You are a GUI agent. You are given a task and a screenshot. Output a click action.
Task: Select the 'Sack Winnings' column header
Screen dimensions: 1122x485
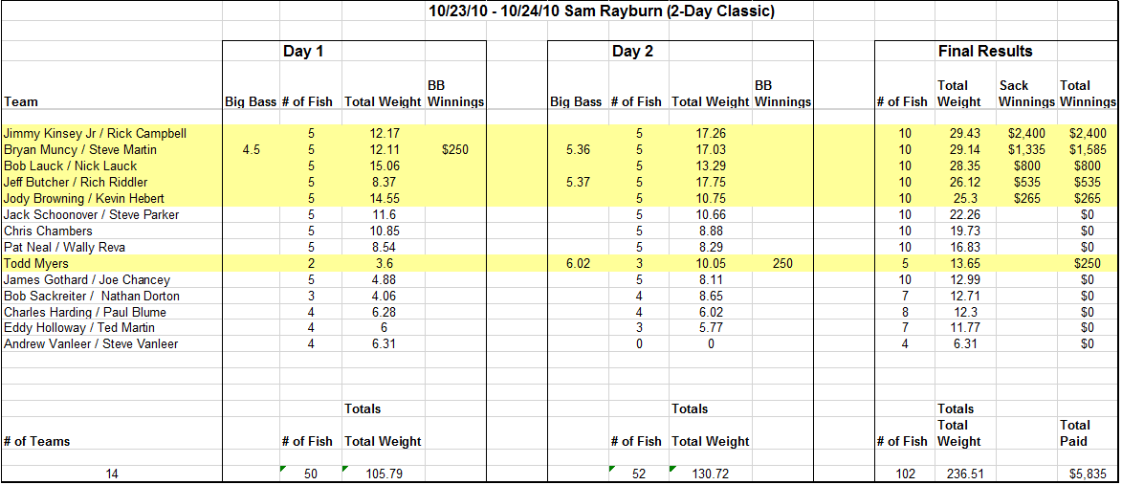(1026, 94)
